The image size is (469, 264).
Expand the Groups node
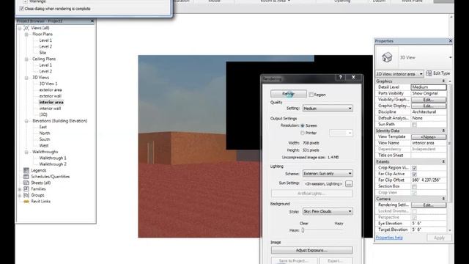[x=20, y=196]
